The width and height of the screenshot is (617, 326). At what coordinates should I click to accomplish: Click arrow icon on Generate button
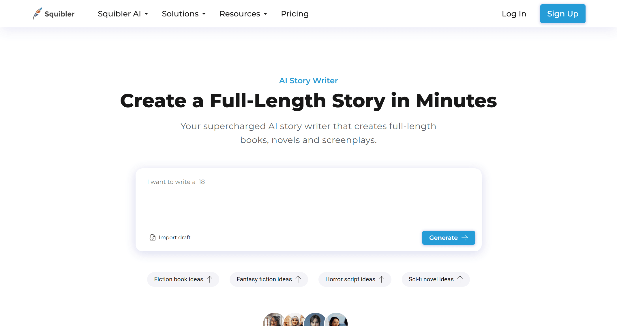click(x=465, y=238)
